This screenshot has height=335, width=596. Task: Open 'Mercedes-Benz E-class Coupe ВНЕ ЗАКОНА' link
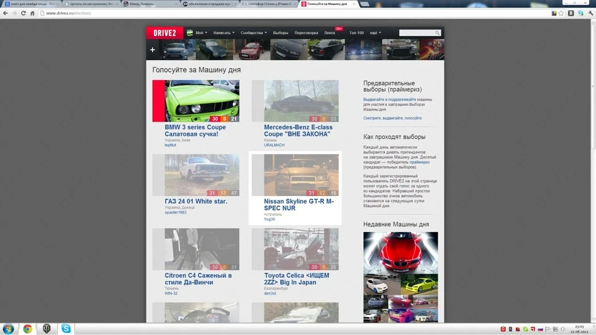pyautogui.click(x=298, y=131)
